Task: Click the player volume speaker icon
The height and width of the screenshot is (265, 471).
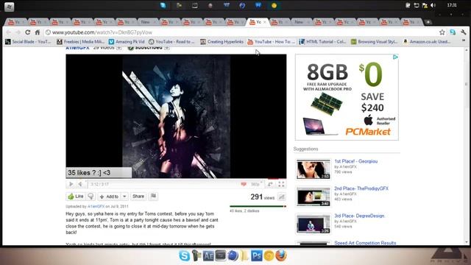Action: [x=80, y=184]
